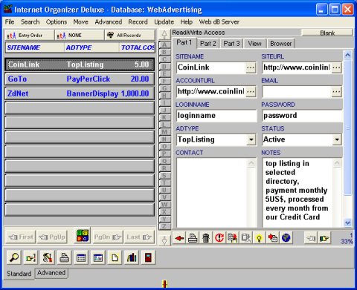Open the table grid view icon
This screenshot has height=290, width=357.
click(x=81, y=258)
